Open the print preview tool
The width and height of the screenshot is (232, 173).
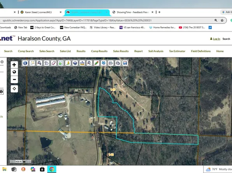pos(111,63)
